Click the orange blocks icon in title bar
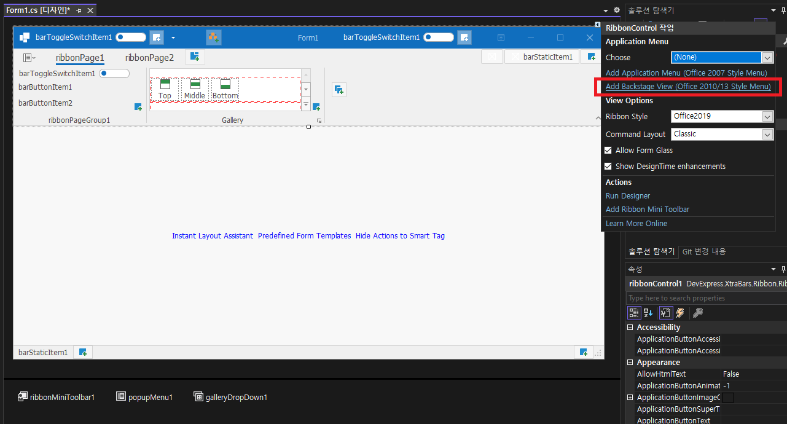This screenshot has width=787, height=424. click(x=213, y=37)
